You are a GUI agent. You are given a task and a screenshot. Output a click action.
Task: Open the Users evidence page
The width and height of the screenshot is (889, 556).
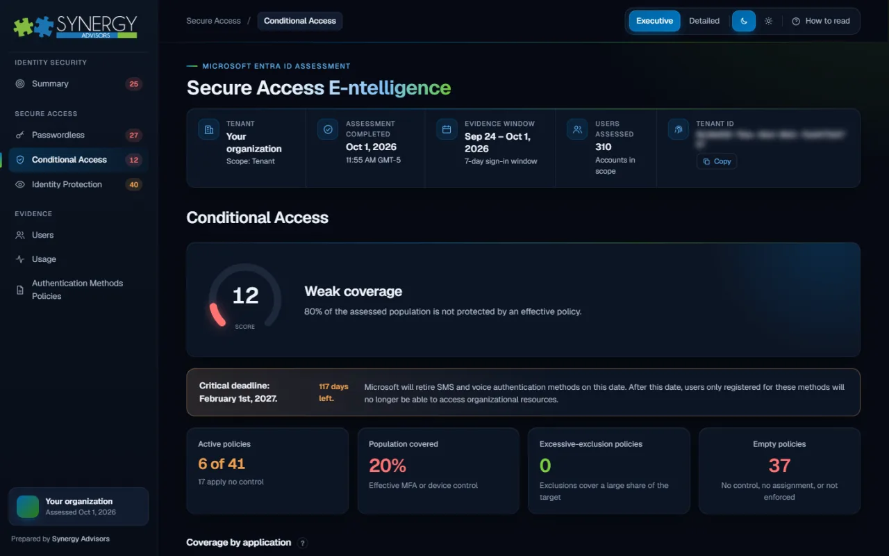pyautogui.click(x=78, y=235)
